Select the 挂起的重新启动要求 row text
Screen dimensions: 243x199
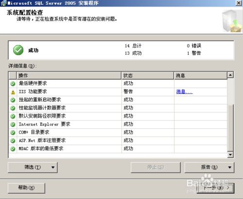click(40, 100)
